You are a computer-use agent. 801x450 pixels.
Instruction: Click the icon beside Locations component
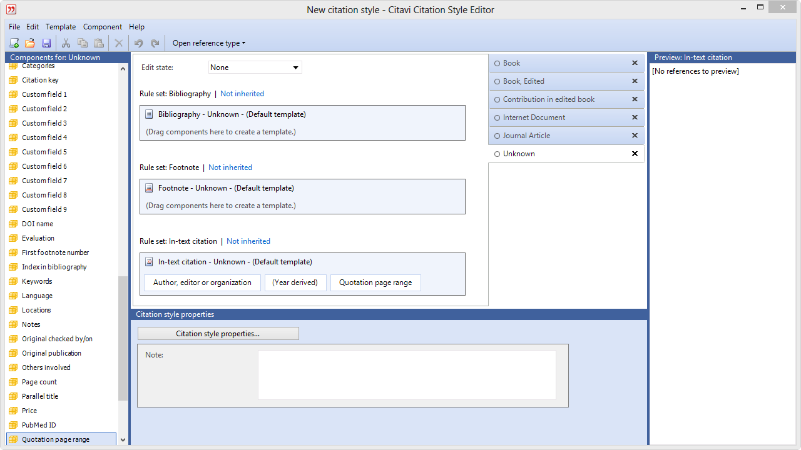click(13, 310)
